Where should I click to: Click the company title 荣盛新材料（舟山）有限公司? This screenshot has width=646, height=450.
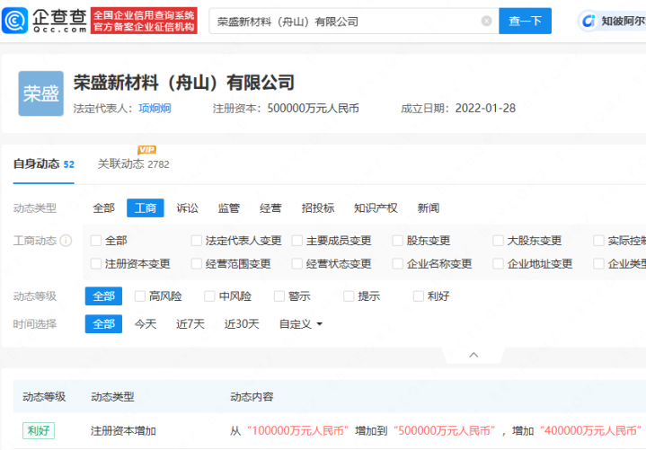[x=184, y=83]
